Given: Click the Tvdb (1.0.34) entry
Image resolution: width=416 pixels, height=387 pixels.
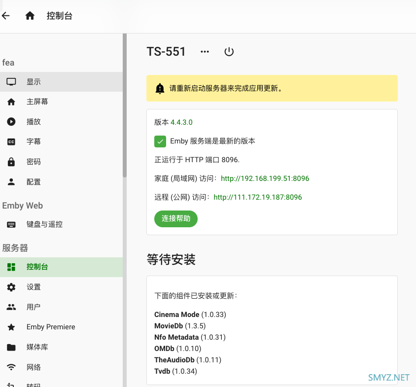Looking at the screenshot, I should pyautogui.click(x=175, y=371).
